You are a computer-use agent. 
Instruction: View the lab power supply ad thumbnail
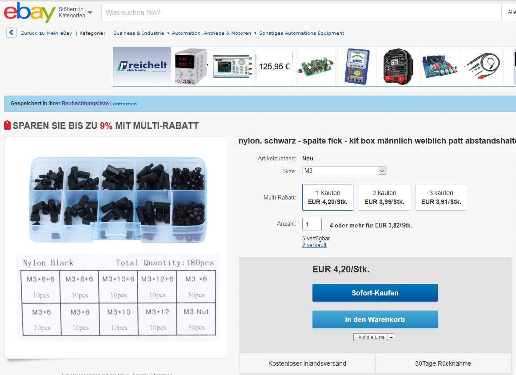tap(191, 67)
